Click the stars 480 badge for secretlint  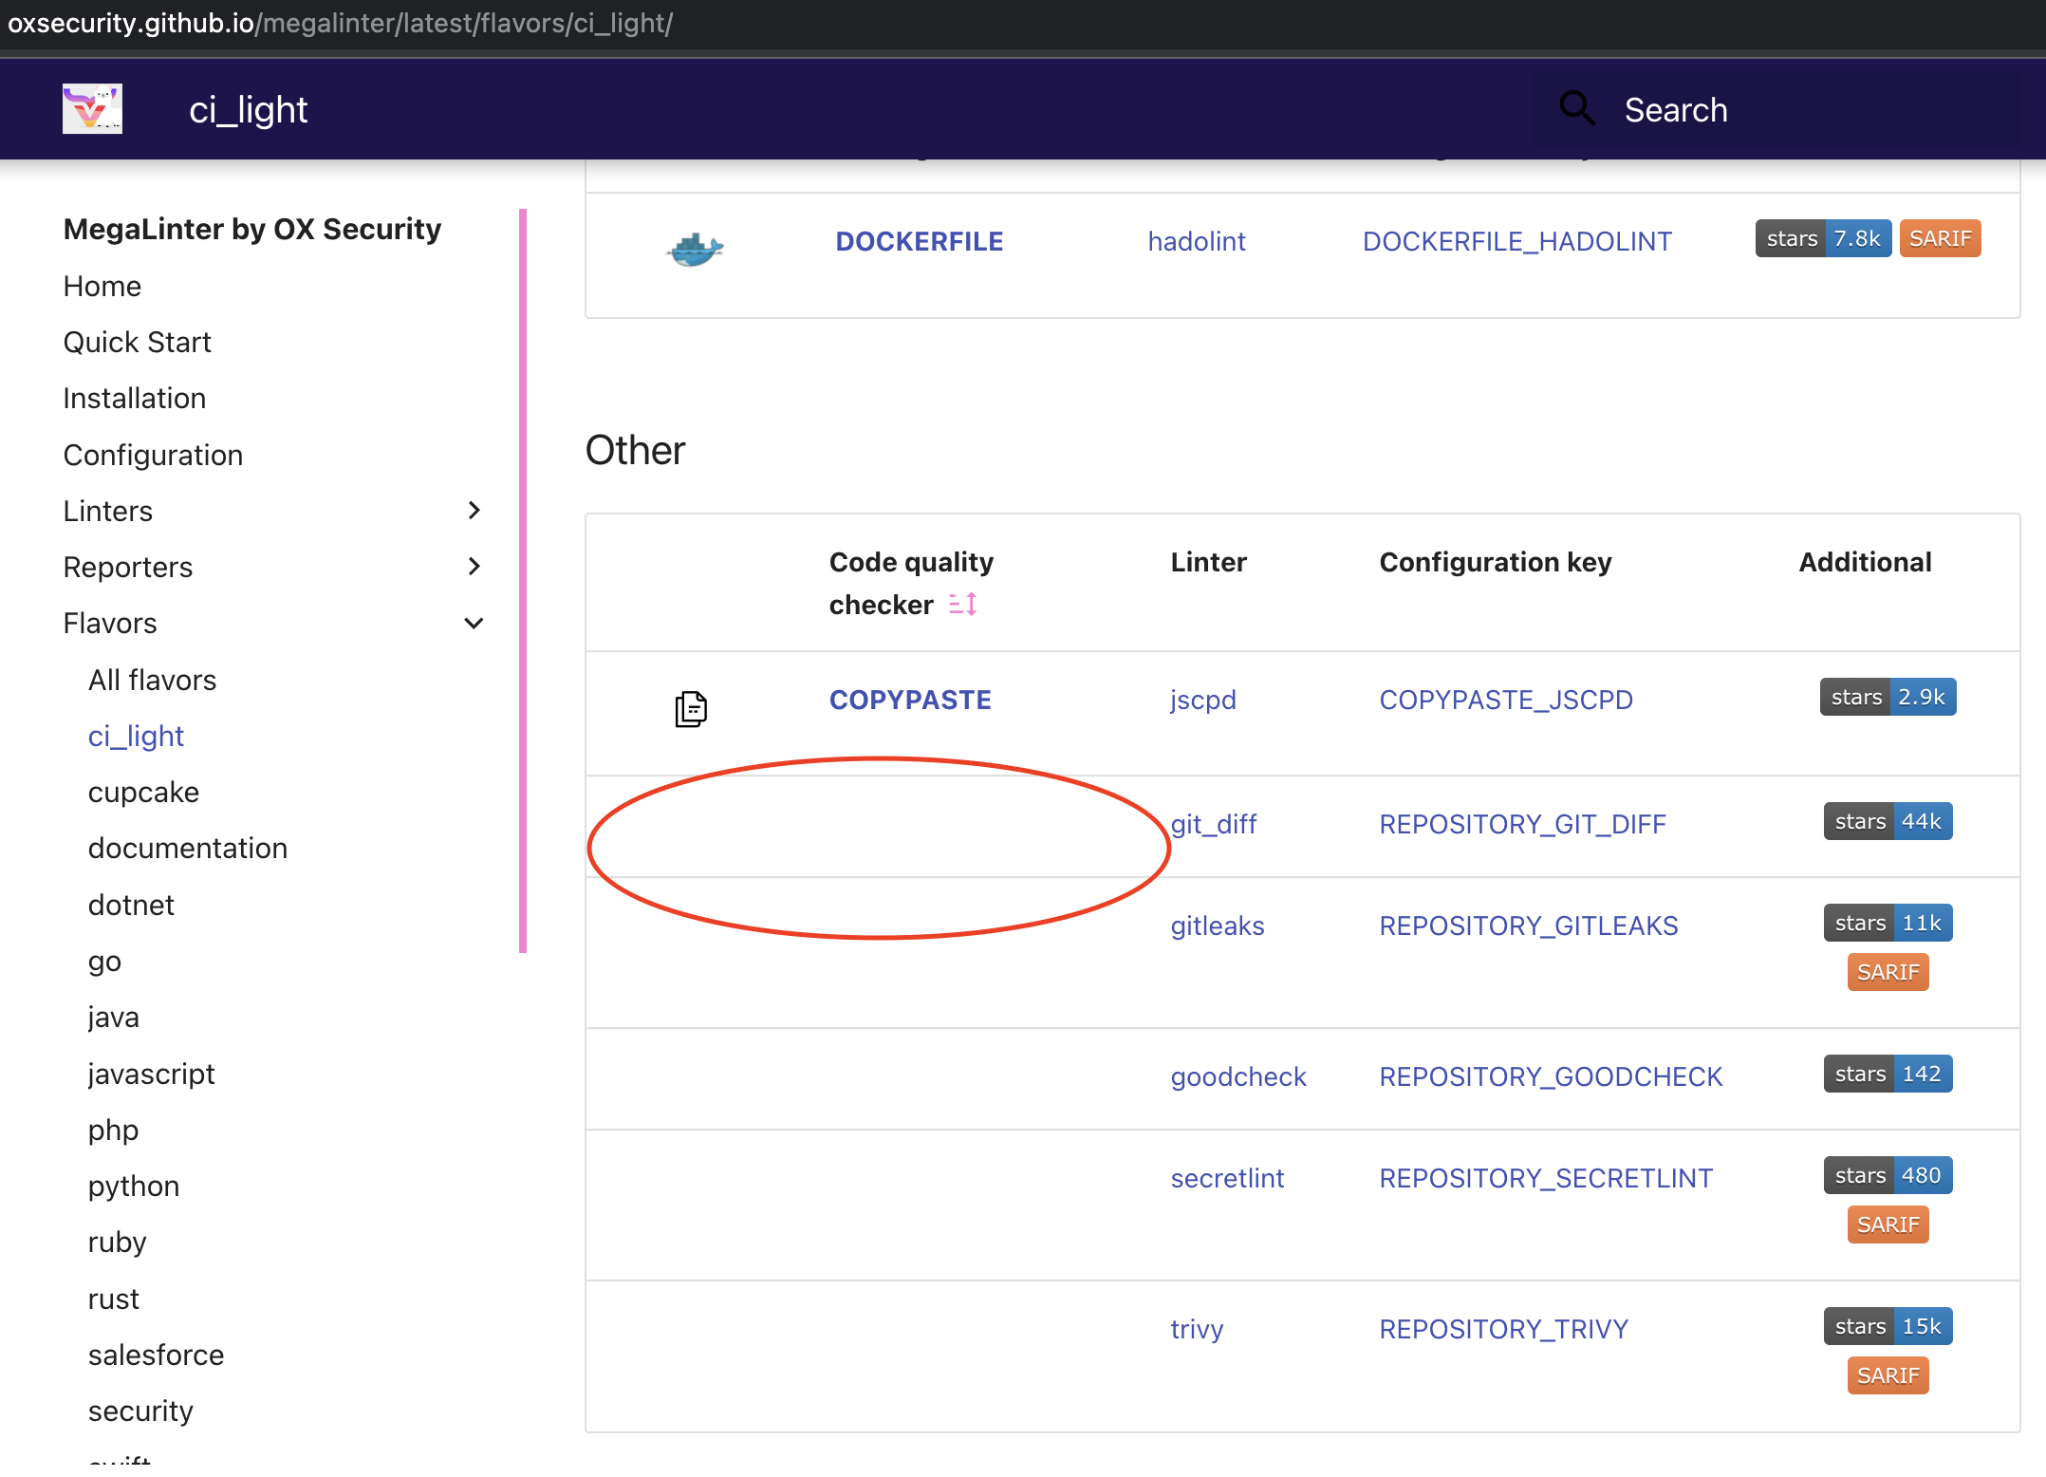pyautogui.click(x=1887, y=1174)
